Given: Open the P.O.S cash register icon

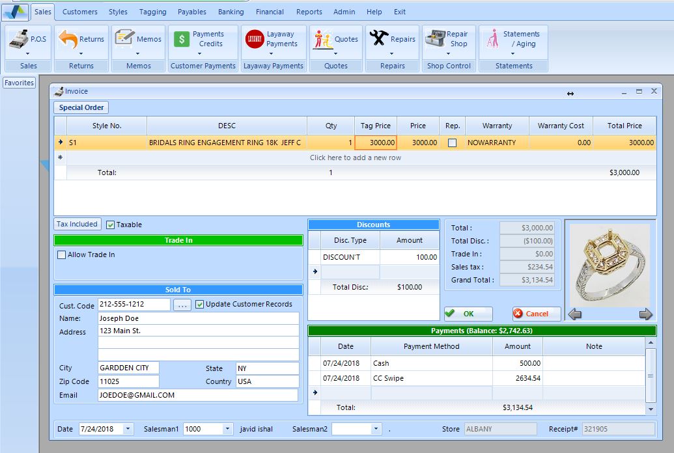Looking at the screenshot, I should coord(19,39).
